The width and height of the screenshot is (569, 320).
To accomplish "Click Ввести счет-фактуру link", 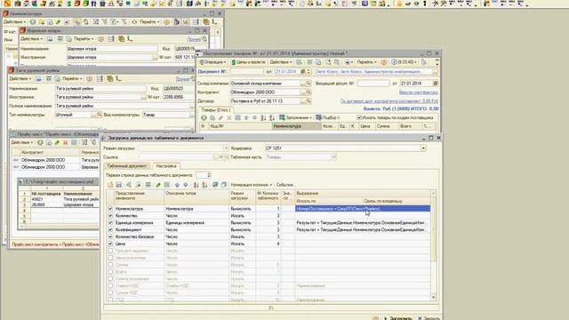I will click(x=418, y=92).
